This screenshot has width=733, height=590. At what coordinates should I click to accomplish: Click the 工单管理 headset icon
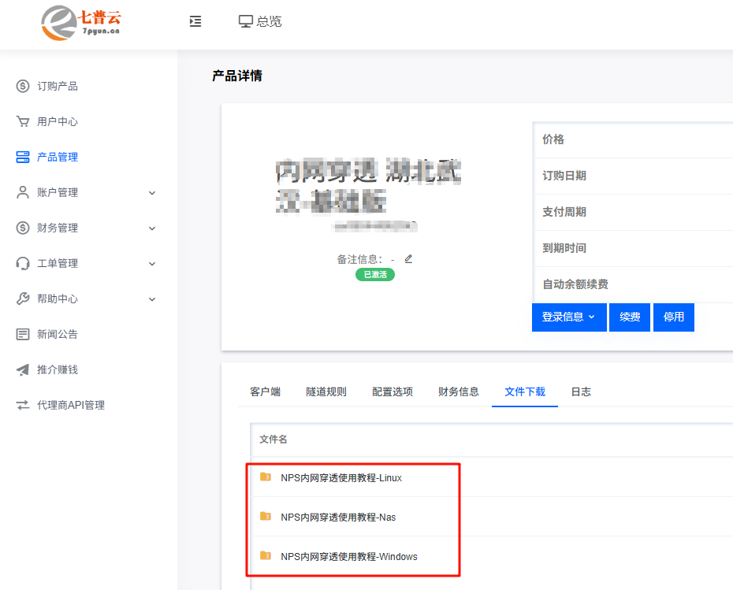tap(23, 263)
